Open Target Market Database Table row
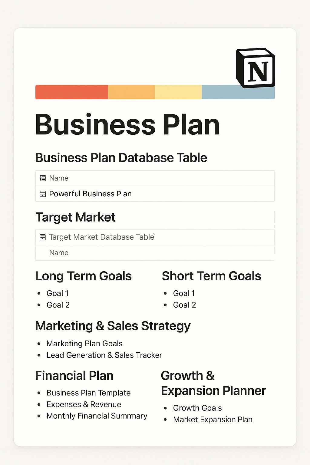Viewport: 310px width, 465px height. [x=102, y=237]
